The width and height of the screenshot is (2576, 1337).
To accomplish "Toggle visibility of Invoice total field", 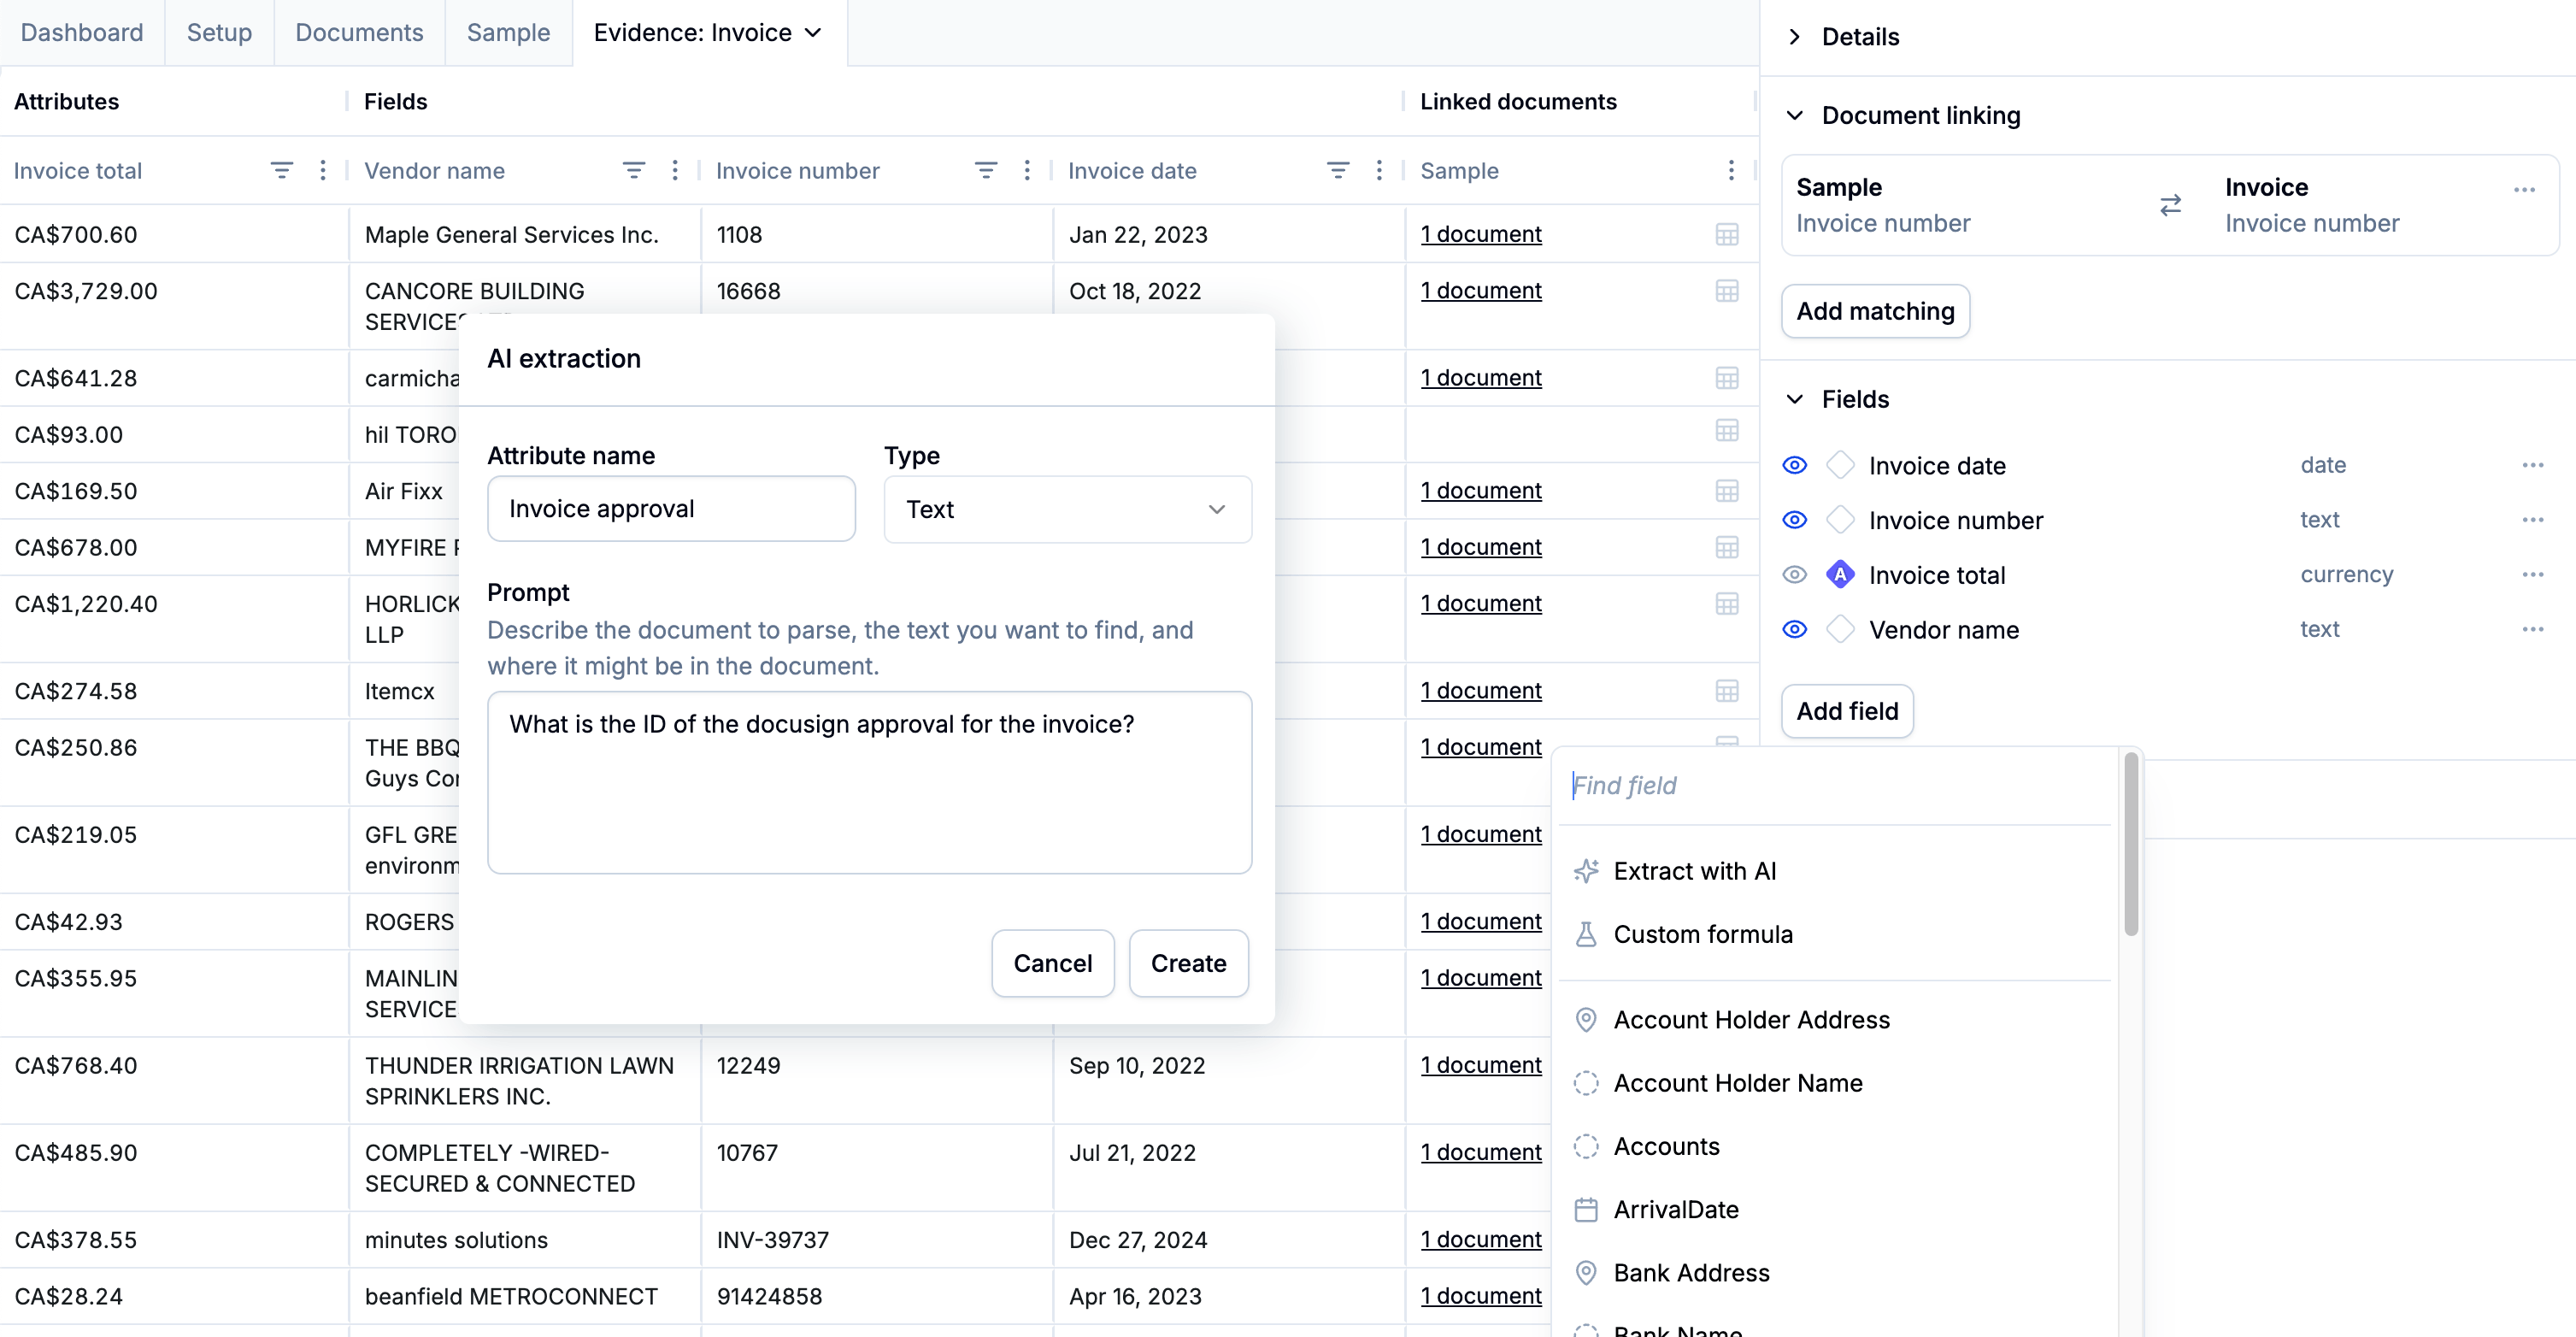I will pos(1795,575).
